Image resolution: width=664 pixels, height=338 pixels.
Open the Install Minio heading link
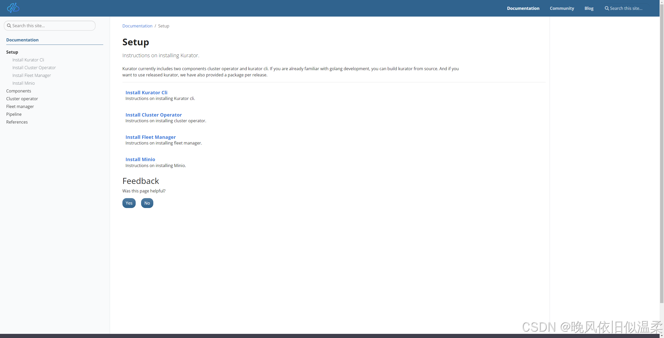point(140,159)
